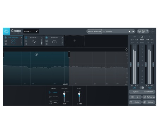Click the iZotope Ozone logo icon
The height and width of the screenshot is (134, 159).
click(x=6, y=31)
